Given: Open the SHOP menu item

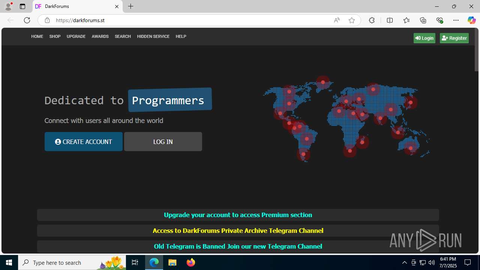Looking at the screenshot, I should click(55, 36).
